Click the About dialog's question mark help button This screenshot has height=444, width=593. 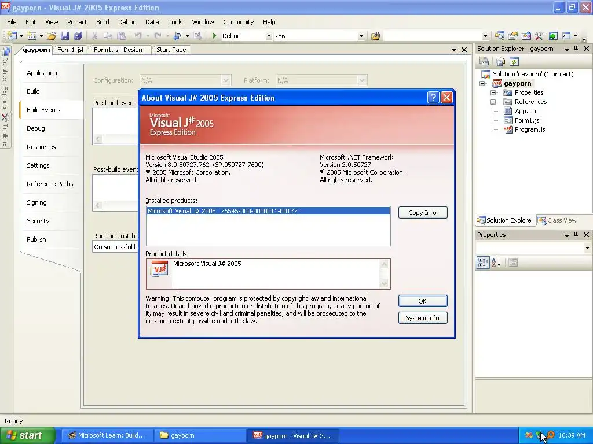[433, 97]
